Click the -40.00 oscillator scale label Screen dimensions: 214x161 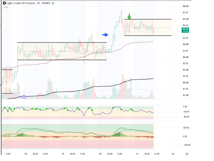[x=186, y=112]
